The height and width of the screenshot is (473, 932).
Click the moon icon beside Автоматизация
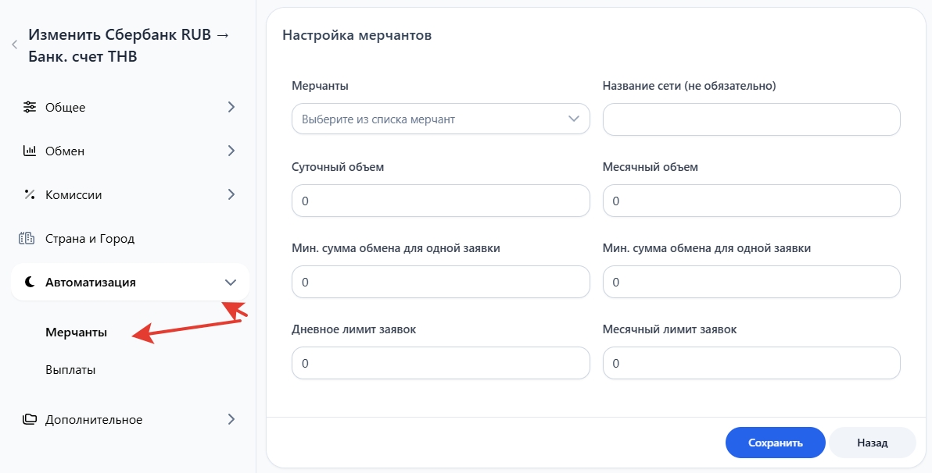30,282
